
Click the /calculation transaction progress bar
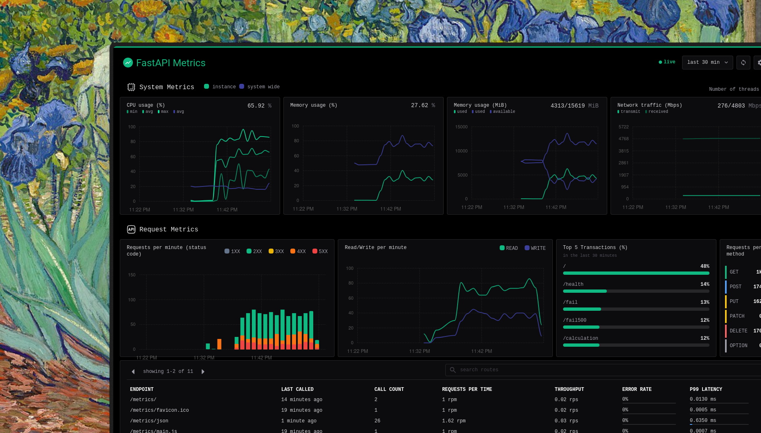tap(636, 345)
